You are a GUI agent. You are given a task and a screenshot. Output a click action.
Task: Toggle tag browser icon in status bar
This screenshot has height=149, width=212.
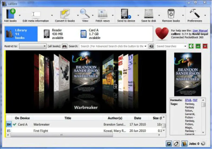coord(176,144)
